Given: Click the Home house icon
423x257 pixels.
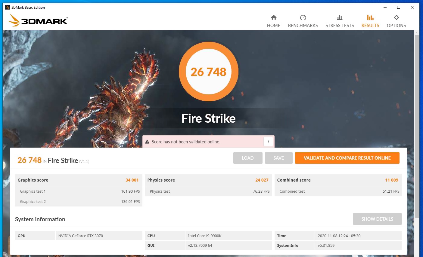Looking at the screenshot, I should (x=273, y=17).
